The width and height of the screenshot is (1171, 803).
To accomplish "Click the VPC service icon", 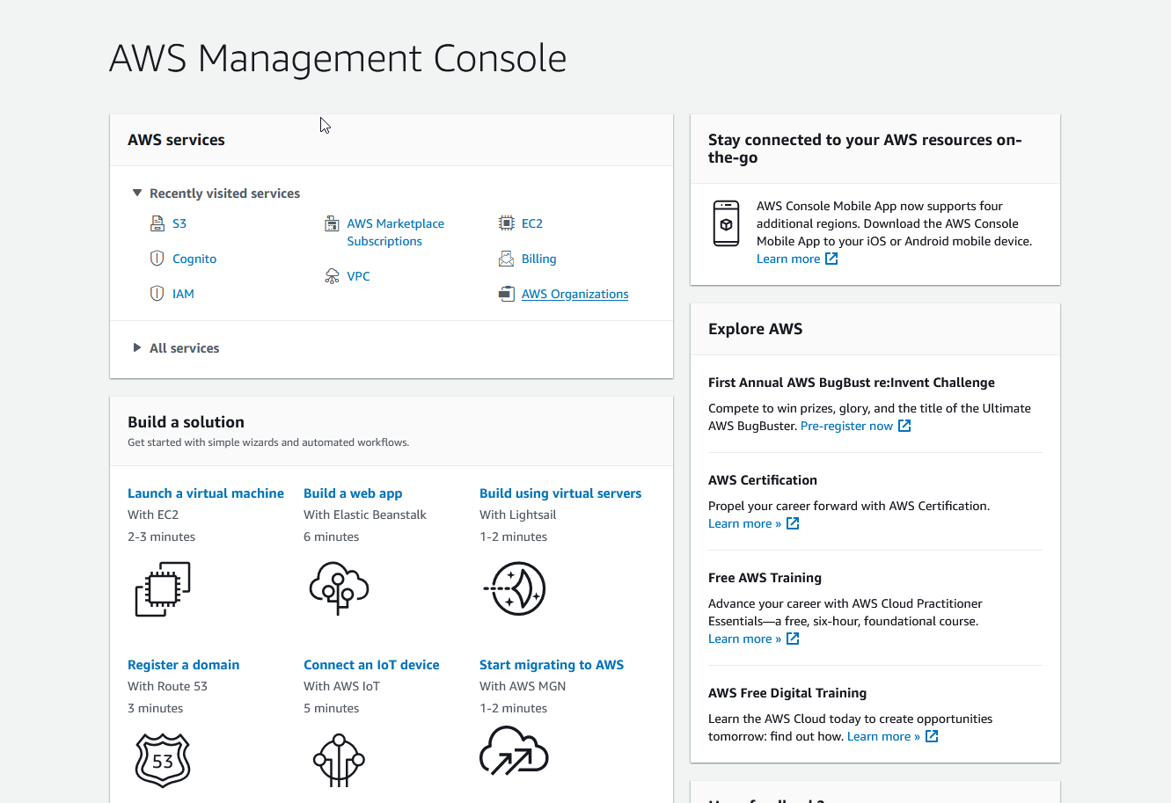I will (332, 275).
